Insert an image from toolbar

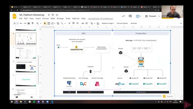tap(52, 23)
